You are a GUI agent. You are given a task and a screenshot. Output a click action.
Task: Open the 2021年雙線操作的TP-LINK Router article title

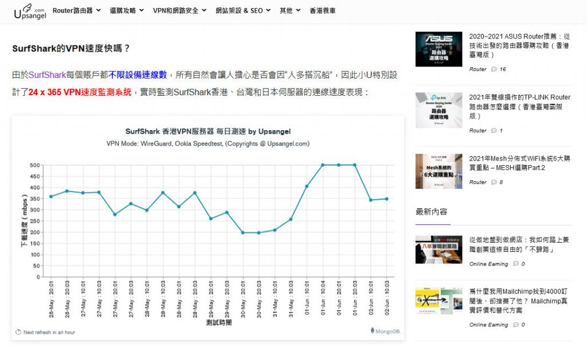(519, 107)
